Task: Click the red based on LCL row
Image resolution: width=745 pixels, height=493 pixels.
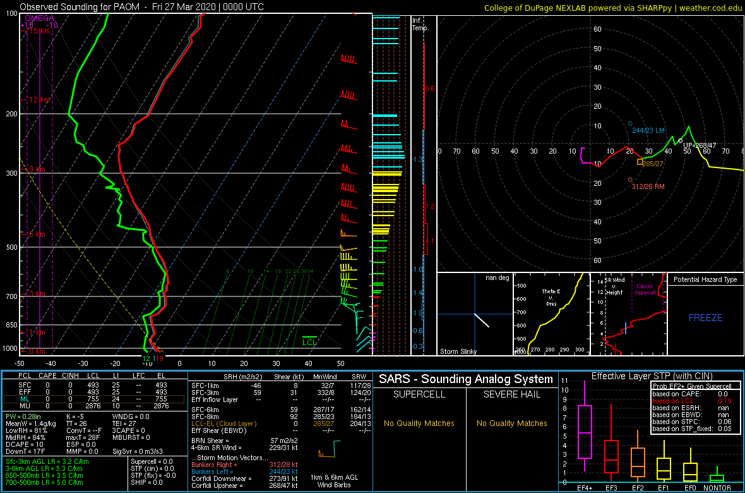Action: 693,401
